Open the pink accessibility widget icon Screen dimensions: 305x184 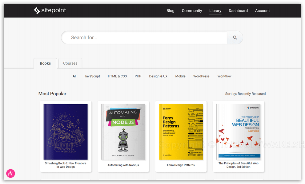(x=10, y=173)
